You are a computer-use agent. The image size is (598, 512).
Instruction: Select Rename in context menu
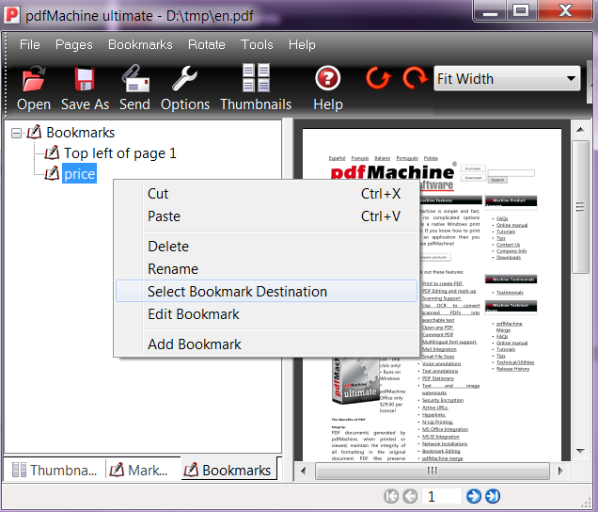click(173, 269)
